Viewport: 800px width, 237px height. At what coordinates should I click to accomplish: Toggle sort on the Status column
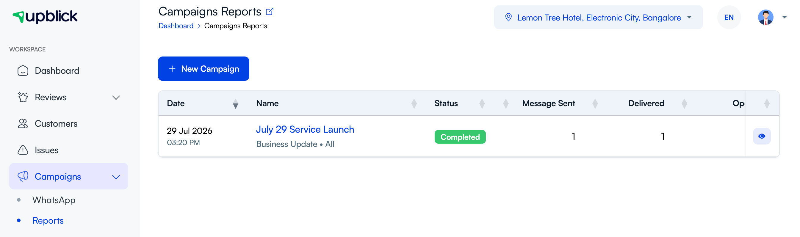coord(482,103)
